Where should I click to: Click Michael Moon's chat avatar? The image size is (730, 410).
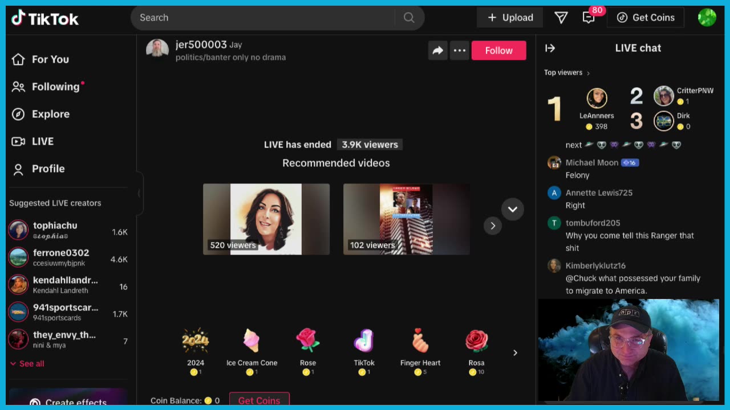pyautogui.click(x=554, y=163)
